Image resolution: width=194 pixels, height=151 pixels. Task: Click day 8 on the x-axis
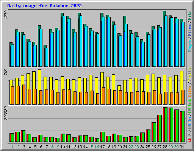tap(52, 147)
